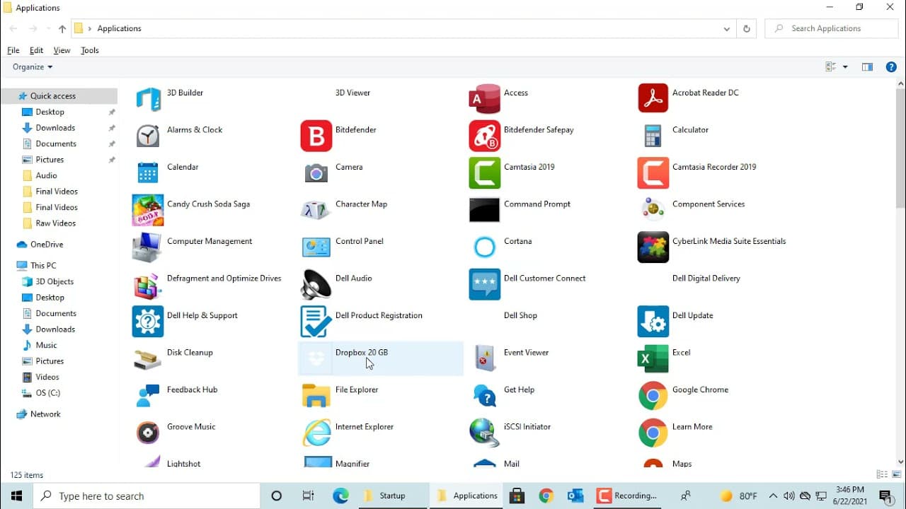Open the Event Viewer icon

pyautogui.click(x=485, y=358)
